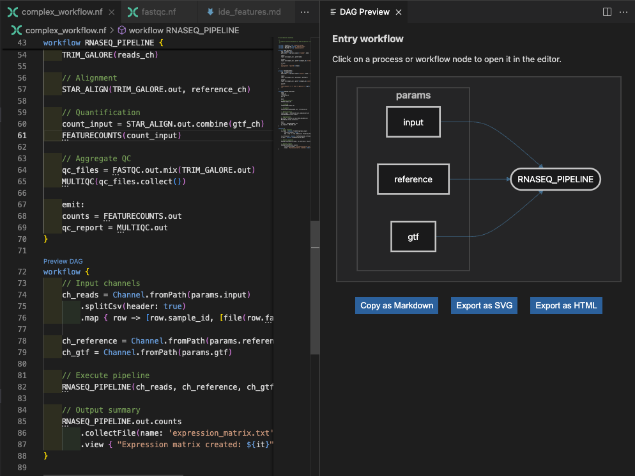Click the workflow symbol icon in breadcrumb
Screen dimensions: 635x476
(122, 30)
